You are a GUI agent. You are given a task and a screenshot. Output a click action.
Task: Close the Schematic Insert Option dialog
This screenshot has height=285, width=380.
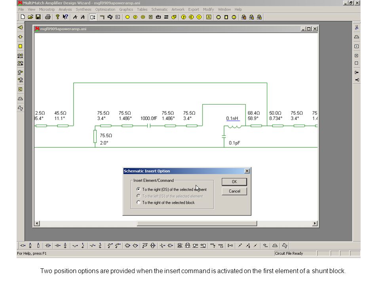pos(247,171)
